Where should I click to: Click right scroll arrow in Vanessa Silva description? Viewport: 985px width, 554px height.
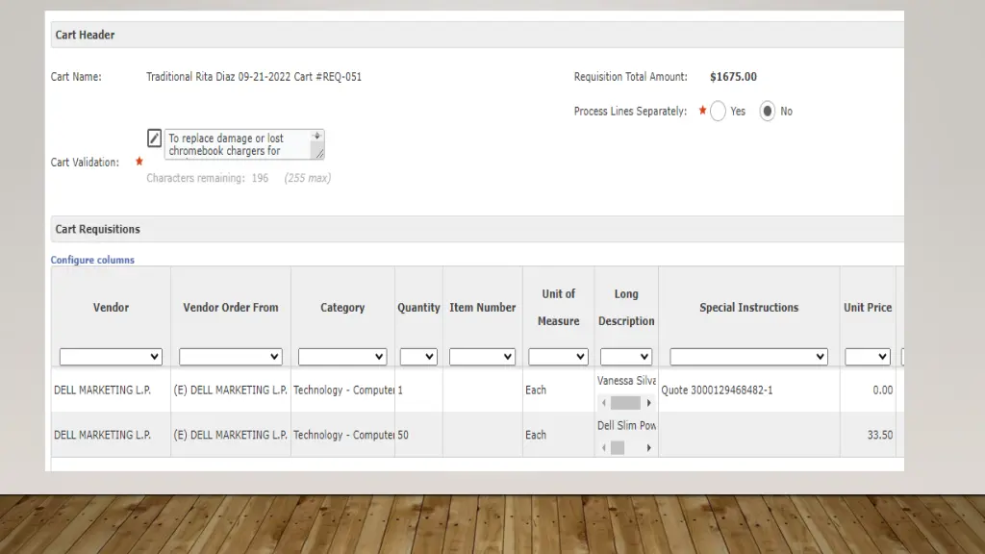point(649,403)
